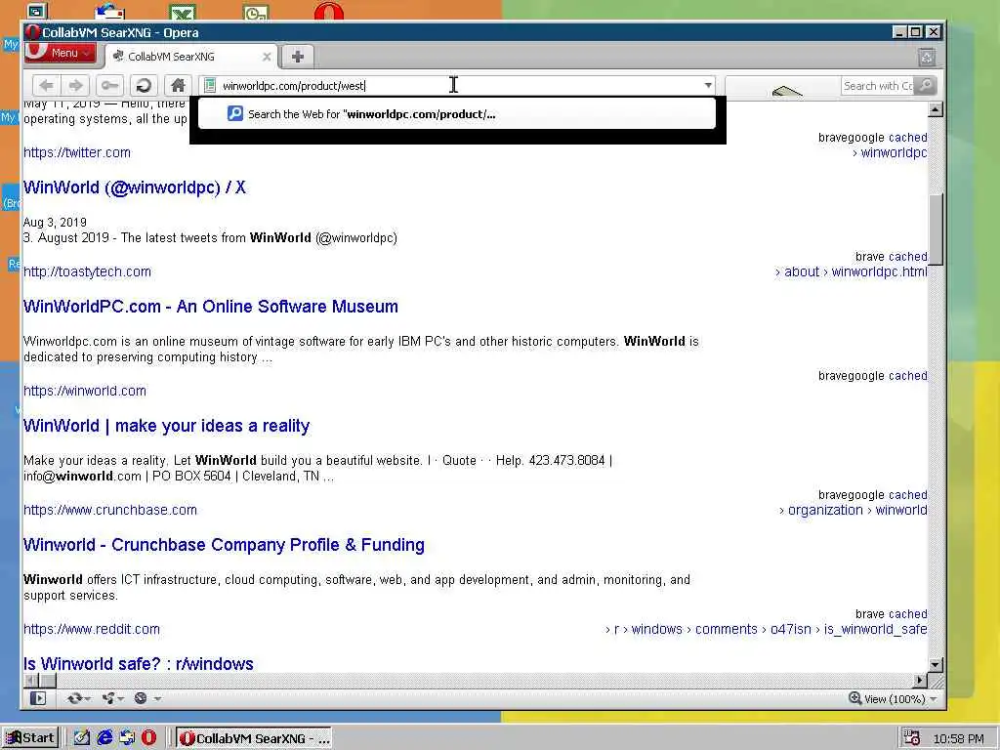Click the horizontal scrollbar thumb
1000x750 pixels.
click(47, 681)
